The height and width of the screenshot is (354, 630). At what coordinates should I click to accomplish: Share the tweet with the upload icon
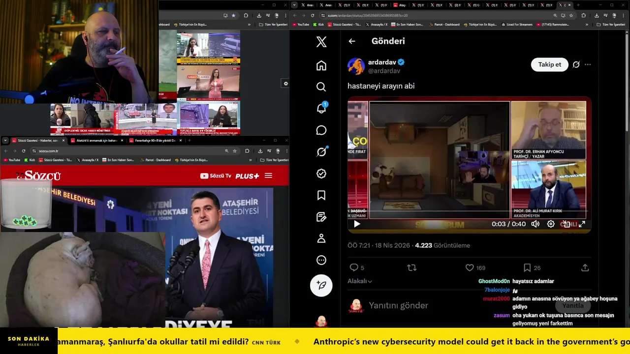click(585, 267)
